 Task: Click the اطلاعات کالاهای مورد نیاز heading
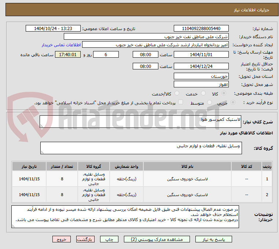(x=246, y=133)
